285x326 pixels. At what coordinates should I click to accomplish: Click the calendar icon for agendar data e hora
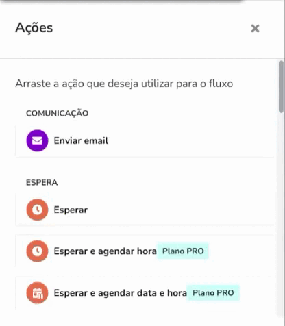pos(37,293)
